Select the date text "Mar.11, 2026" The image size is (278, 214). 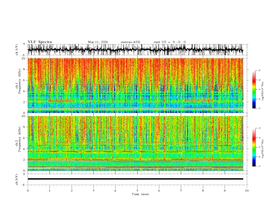98,42
